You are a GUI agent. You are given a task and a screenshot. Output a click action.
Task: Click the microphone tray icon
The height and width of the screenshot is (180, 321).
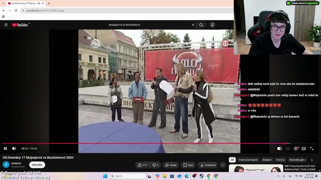pyautogui.click(x=284, y=176)
